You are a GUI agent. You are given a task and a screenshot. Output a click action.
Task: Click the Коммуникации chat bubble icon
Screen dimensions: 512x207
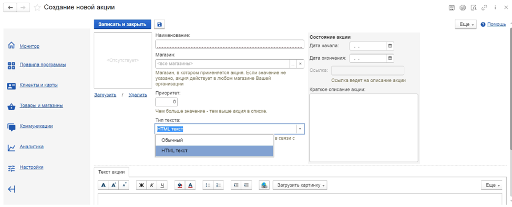12,127
